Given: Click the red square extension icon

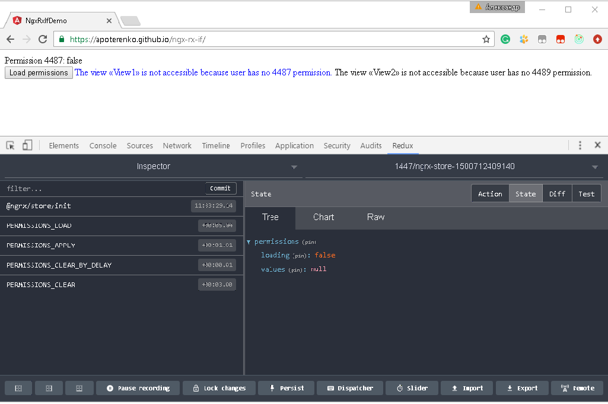Looking at the screenshot, I should [561, 39].
